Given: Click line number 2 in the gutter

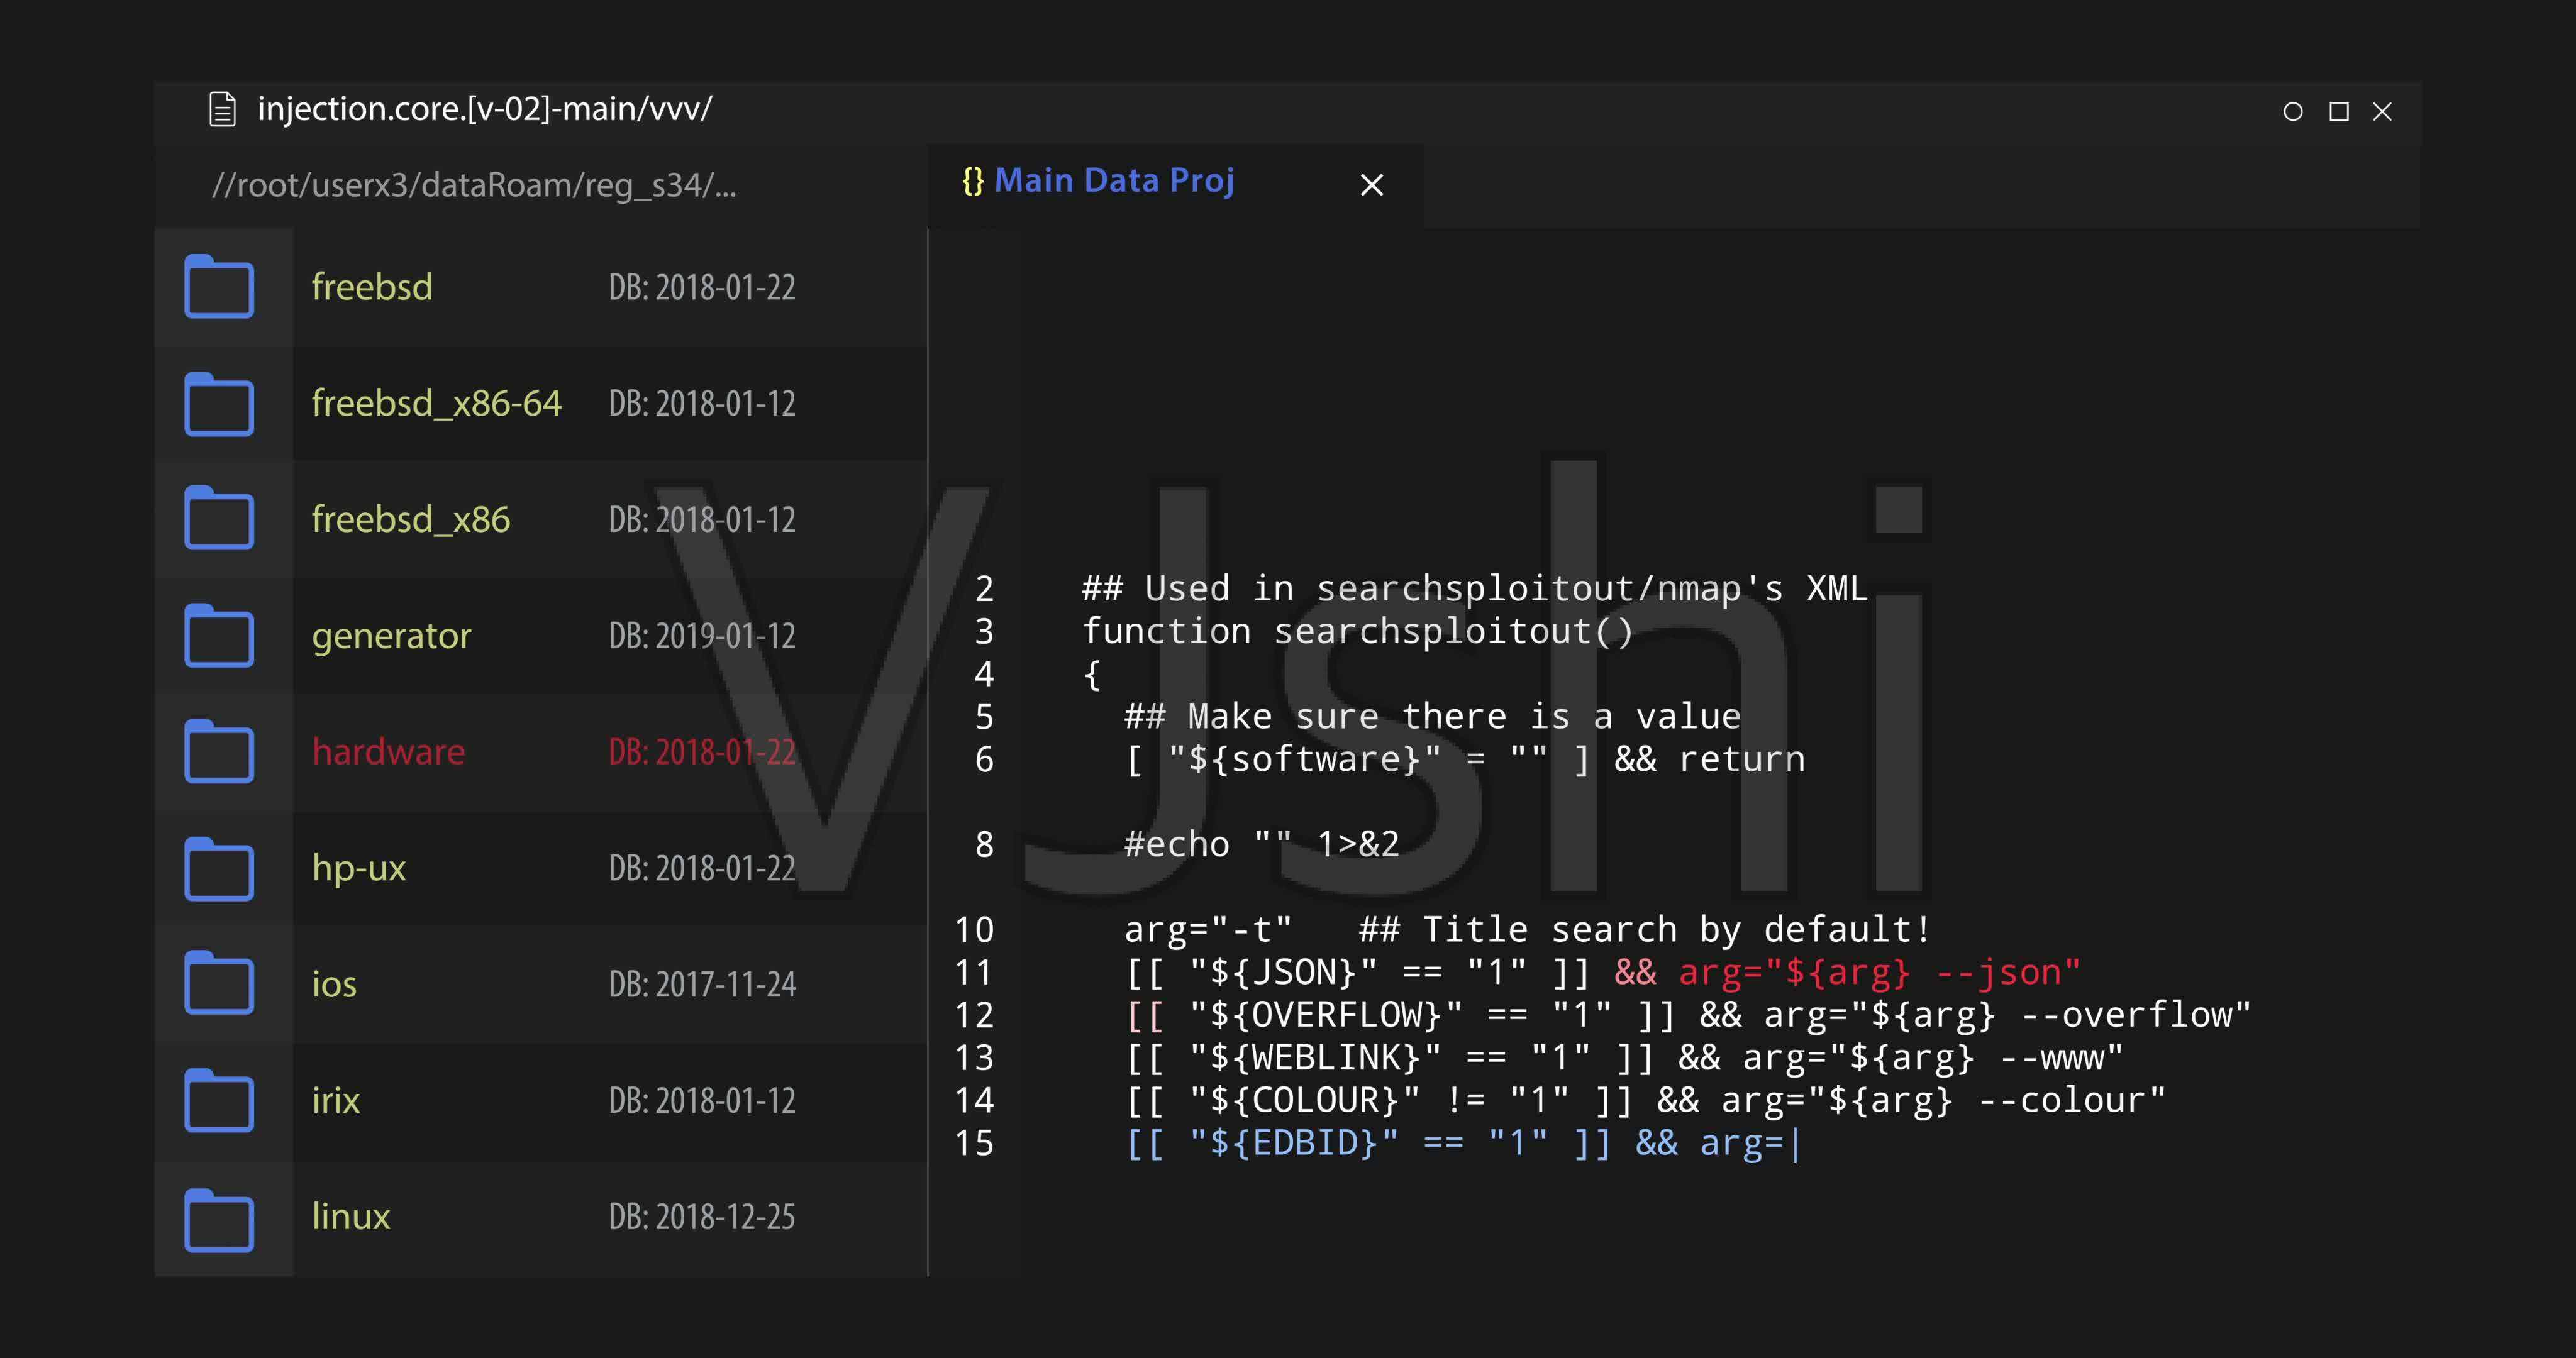Looking at the screenshot, I should pyautogui.click(x=984, y=589).
